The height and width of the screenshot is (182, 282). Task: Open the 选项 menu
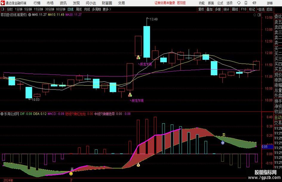[x=229, y=3]
